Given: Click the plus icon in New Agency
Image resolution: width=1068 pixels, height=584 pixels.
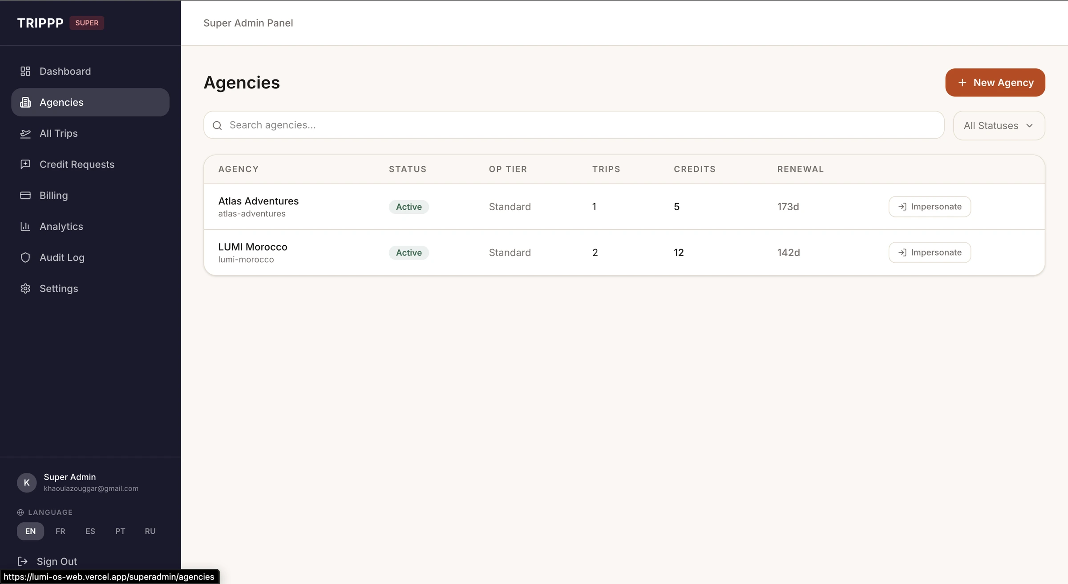Looking at the screenshot, I should tap(962, 83).
